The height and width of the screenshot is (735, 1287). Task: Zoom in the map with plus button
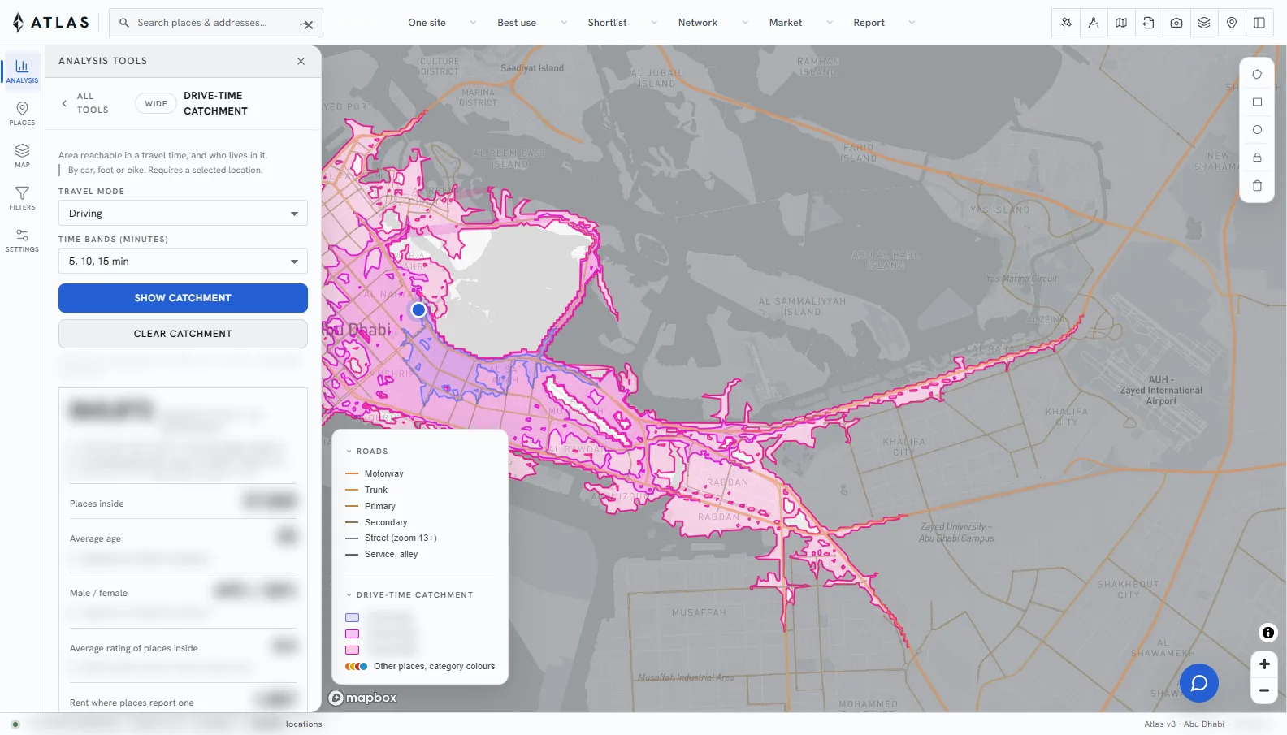1264,664
